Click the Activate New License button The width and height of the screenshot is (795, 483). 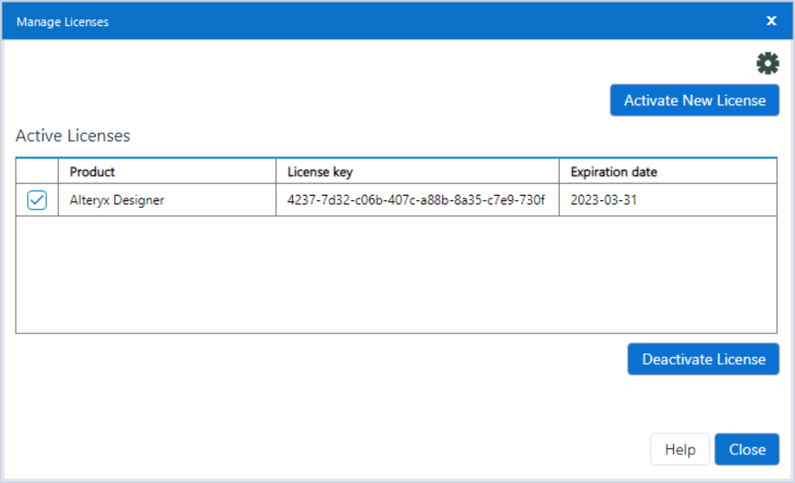coord(694,100)
